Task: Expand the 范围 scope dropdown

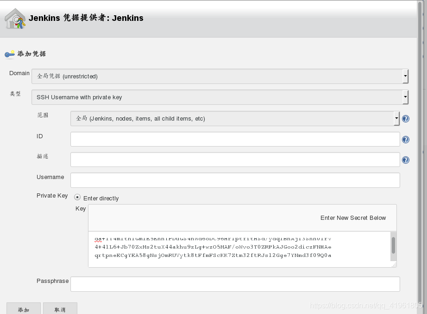Action: pyautogui.click(x=235, y=118)
